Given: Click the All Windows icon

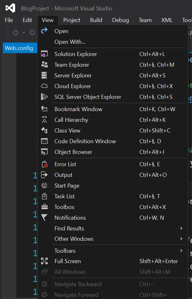Looking at the screenshot, I should point(44,272).
